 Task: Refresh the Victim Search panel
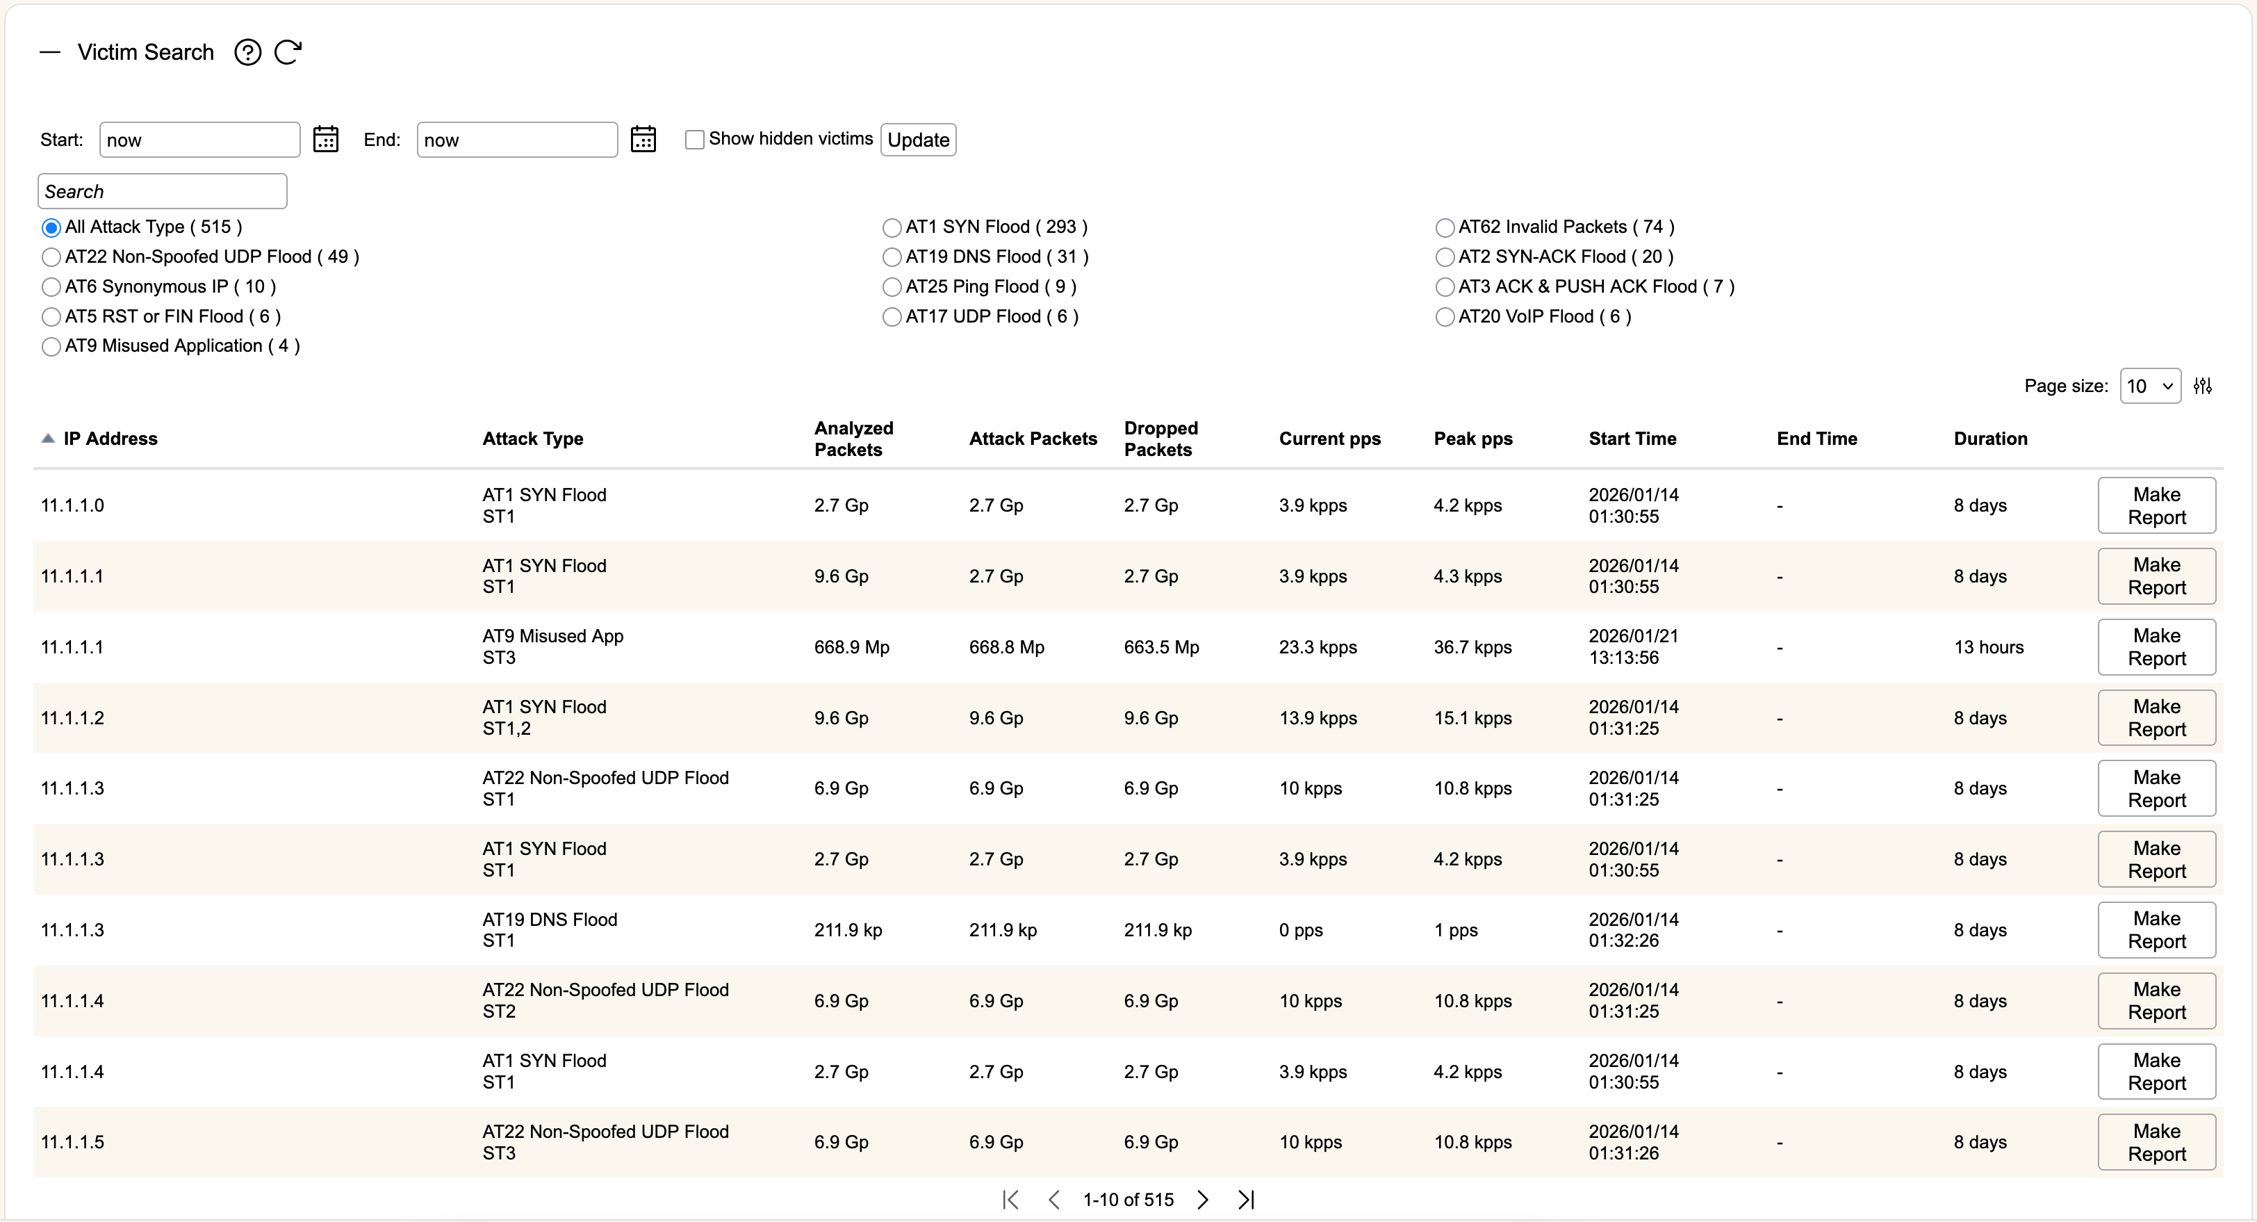[x=288, y=53]
